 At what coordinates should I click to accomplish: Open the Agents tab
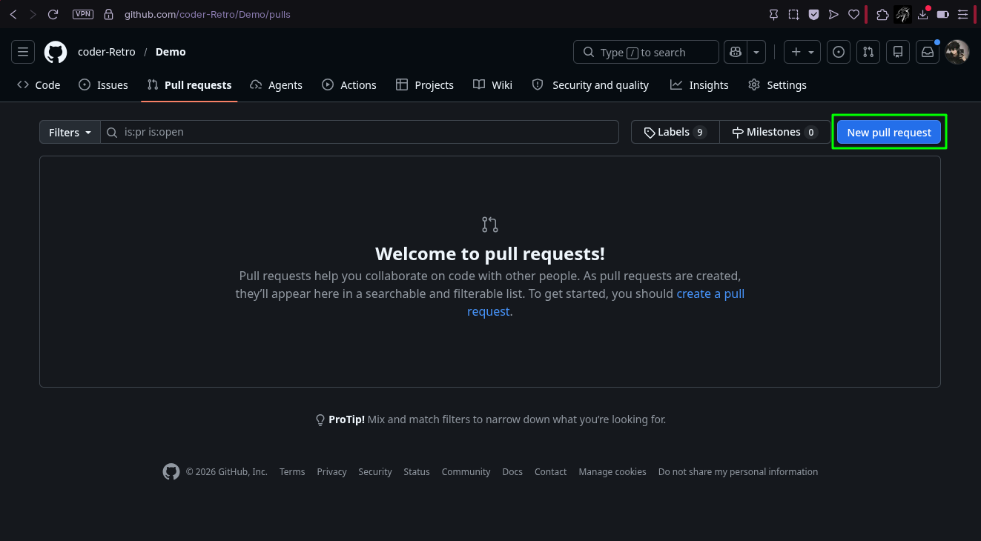click(277, 85)
